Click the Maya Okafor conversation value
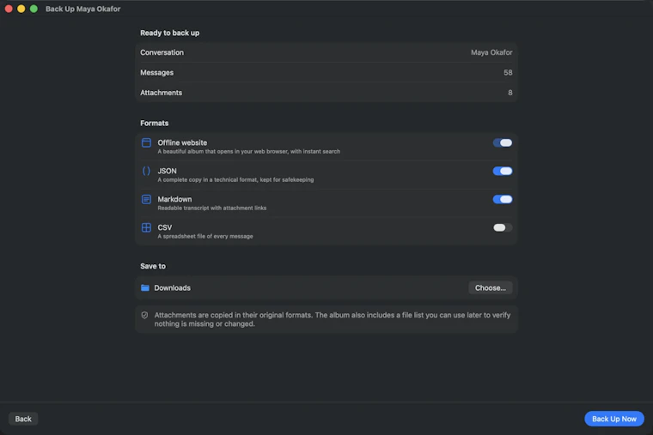The image size is (653, 435). tap(491, 52)
